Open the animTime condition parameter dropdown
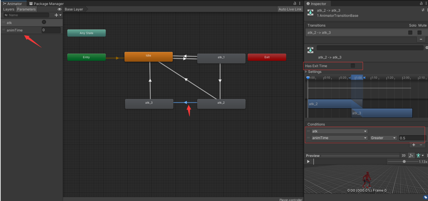 (339, 138)
